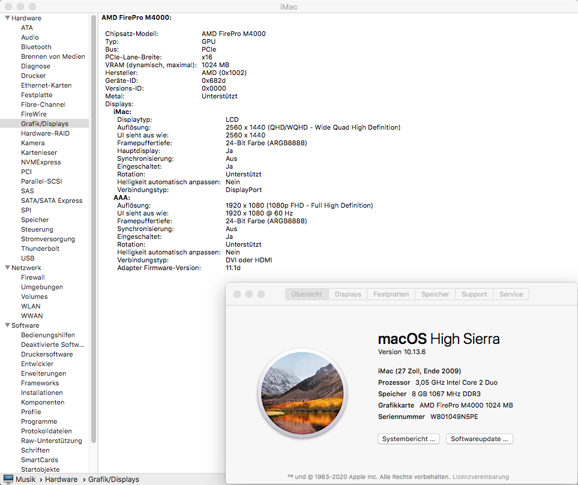
Task: Select SmartCards entry
Action: pyautogui.click(x=40, y=459)
